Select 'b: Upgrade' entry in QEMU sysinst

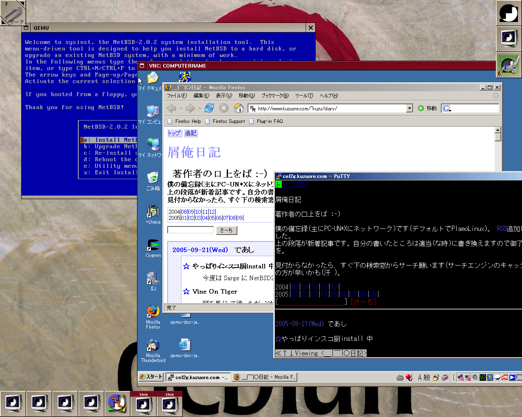click(x=109, y=146)
